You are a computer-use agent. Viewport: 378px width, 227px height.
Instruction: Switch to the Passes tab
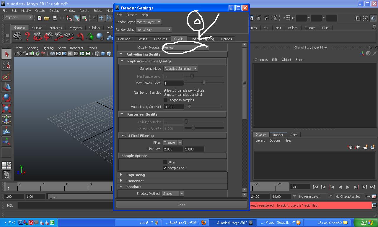(x=142, y=39)
